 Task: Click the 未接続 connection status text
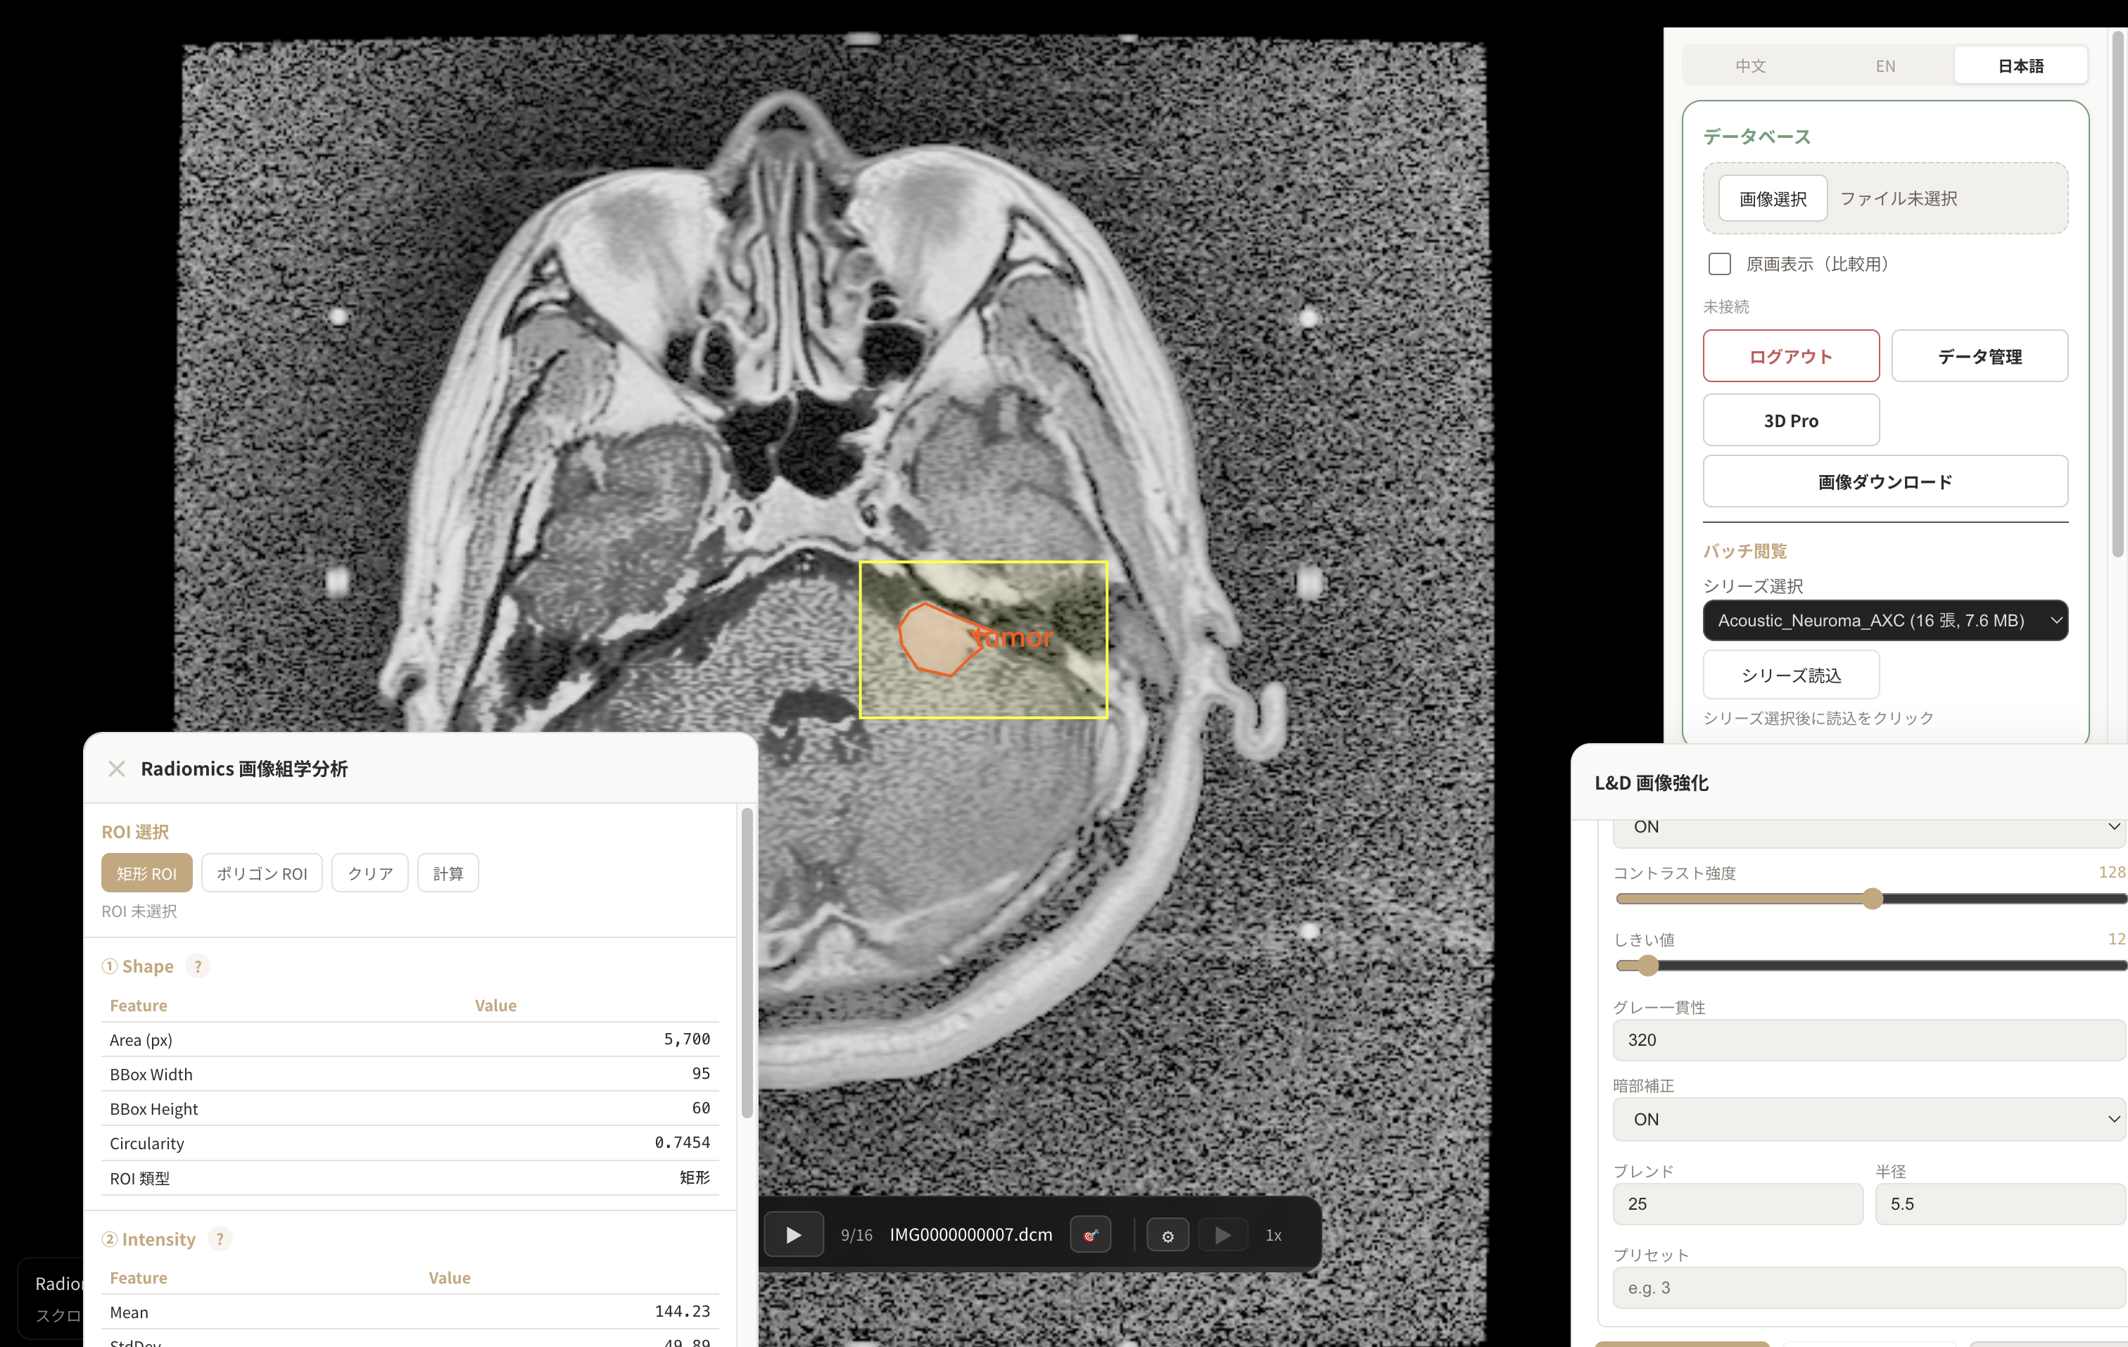coord(1725,307)
